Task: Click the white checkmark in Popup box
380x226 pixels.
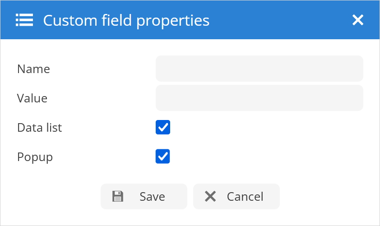Action: [x=163, y=157]
